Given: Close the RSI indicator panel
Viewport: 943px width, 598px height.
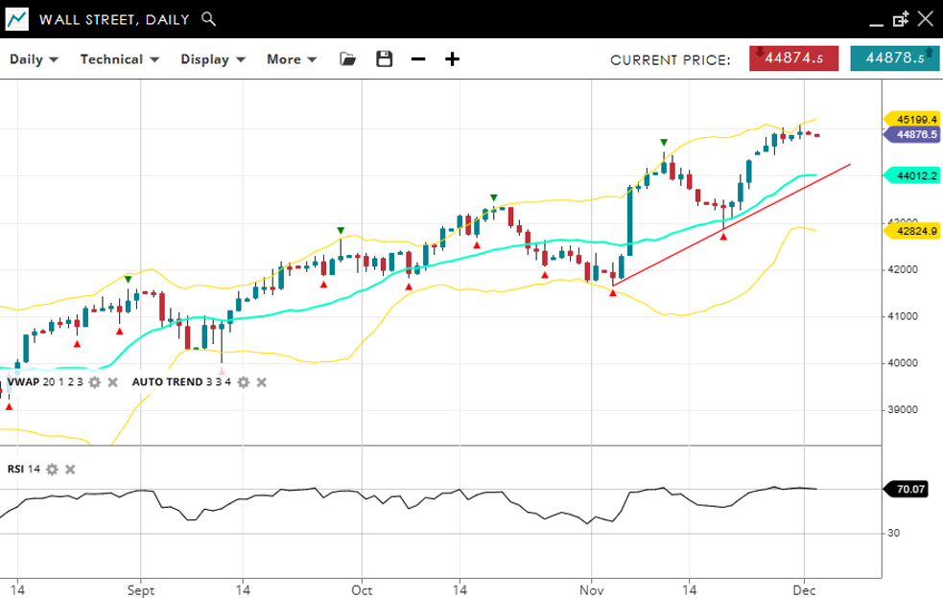Looking at the screenshot, I should click(x=70, y=470).
